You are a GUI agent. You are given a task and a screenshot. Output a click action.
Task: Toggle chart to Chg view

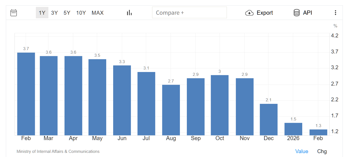coord(322,151)
